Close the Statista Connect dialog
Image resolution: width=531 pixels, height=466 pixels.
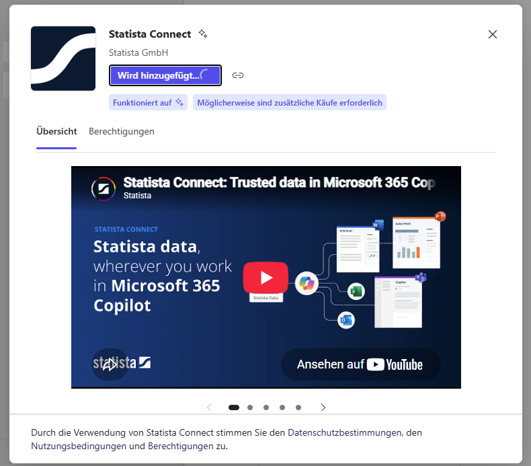pos(493,34)
